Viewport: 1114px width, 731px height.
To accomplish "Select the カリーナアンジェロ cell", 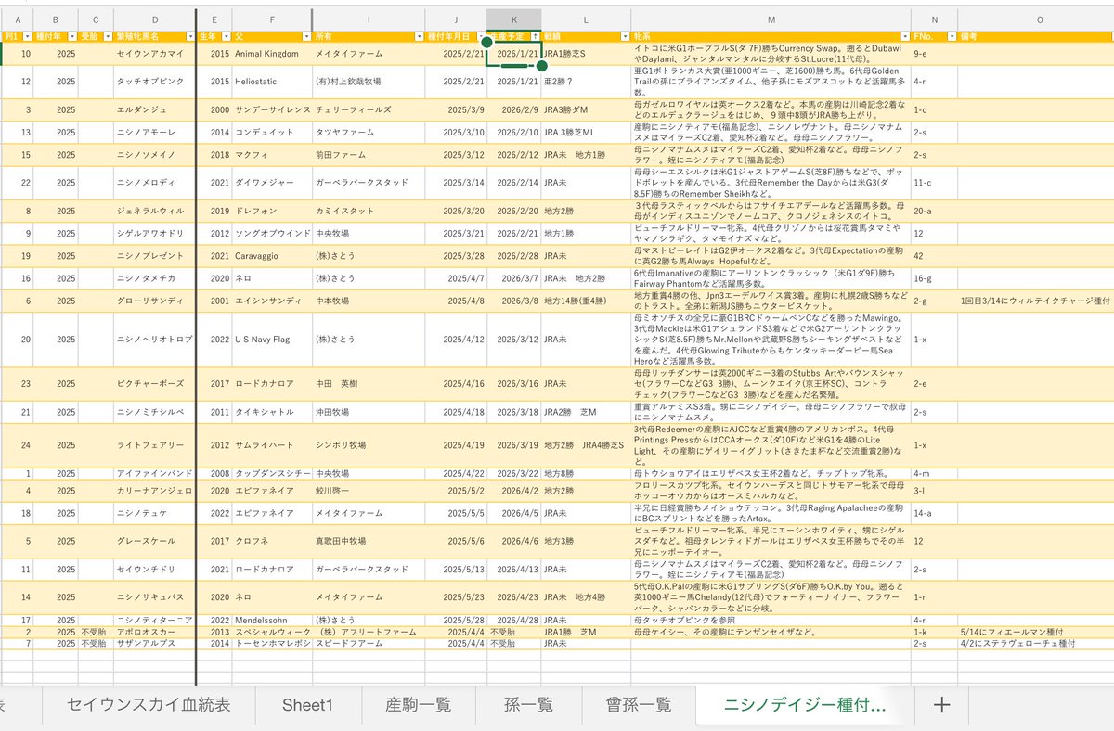I will pos(154,490).
